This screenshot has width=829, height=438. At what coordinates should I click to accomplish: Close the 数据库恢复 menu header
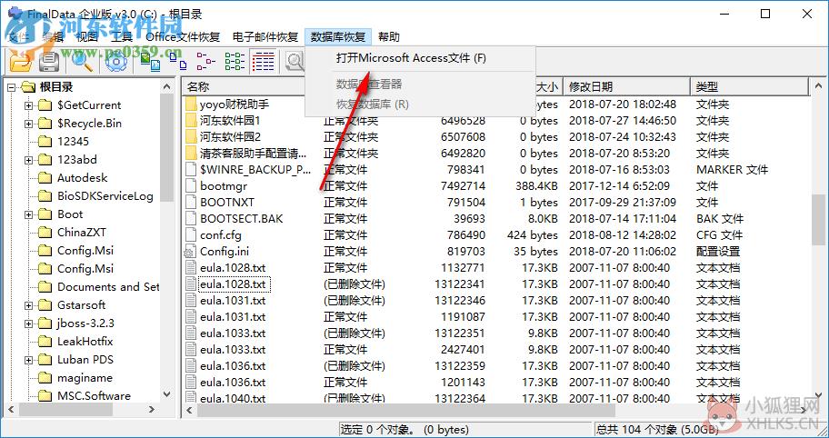coord(338,37)
